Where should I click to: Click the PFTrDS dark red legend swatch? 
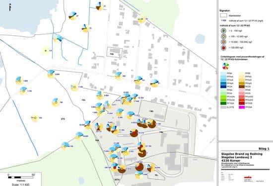pyautogui.click(x=242, y=103)
